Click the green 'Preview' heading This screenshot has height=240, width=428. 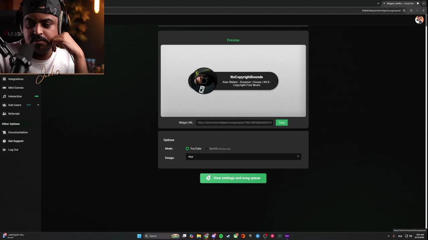click(233, 40)
